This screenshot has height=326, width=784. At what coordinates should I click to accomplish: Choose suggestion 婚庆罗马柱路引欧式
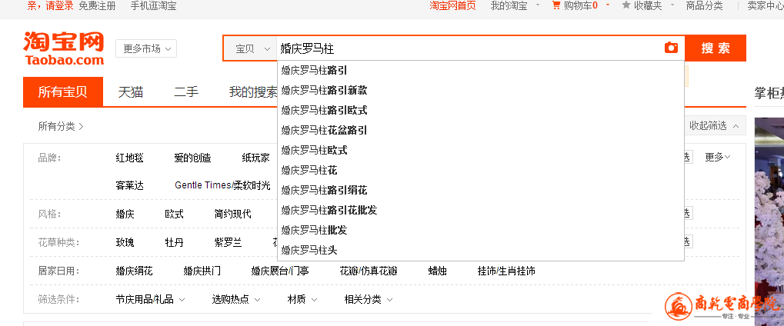[324, 110]
